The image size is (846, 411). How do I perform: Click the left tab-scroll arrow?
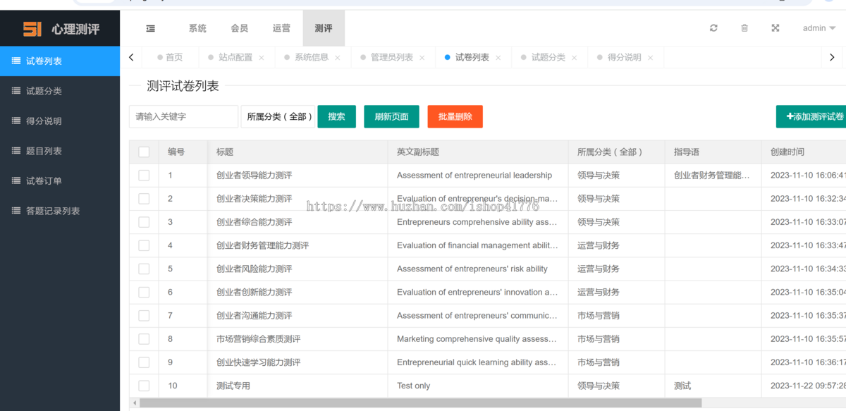pos(131,58)
